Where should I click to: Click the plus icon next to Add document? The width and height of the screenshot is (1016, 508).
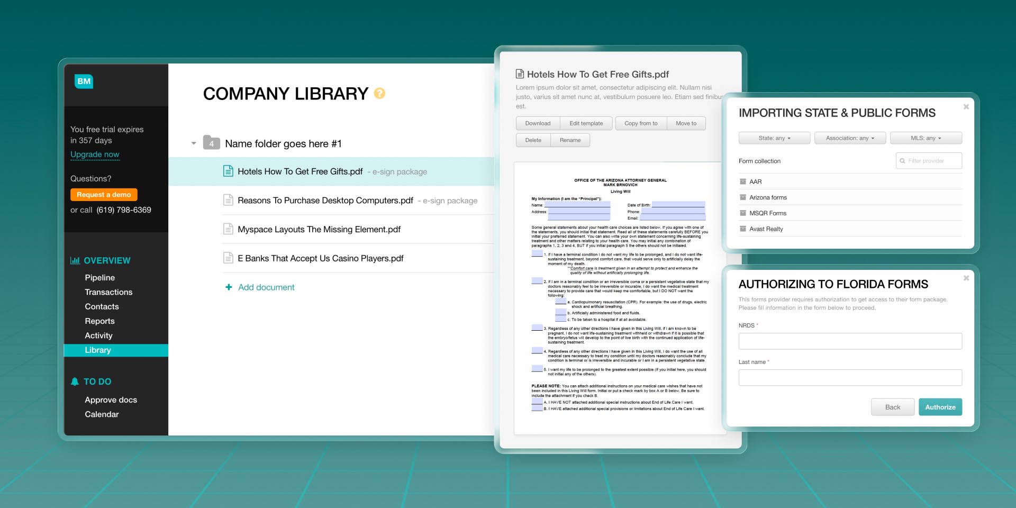[229, 287]
